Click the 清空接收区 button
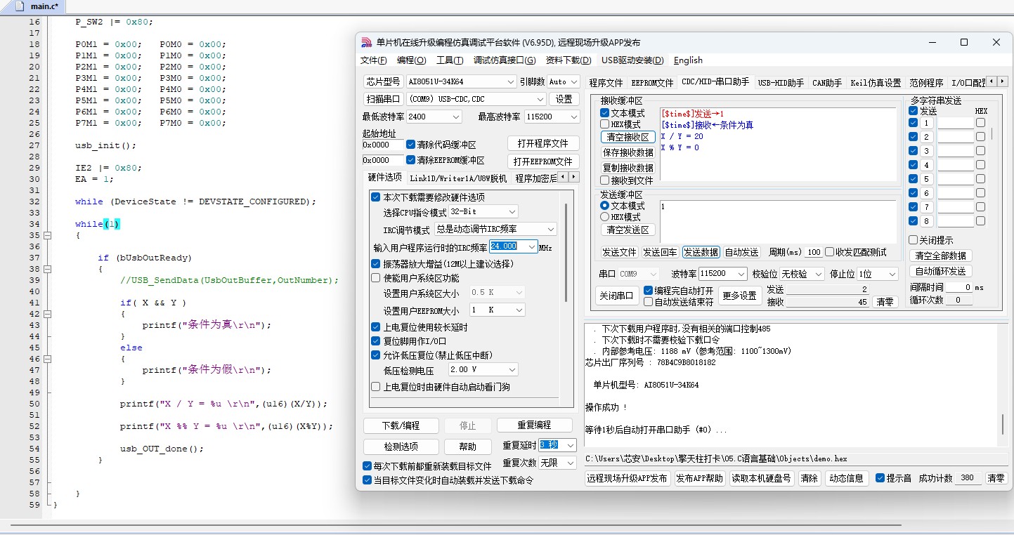Image resolution: width=1014 pixels, height=535 pixels. click(628, 137)
